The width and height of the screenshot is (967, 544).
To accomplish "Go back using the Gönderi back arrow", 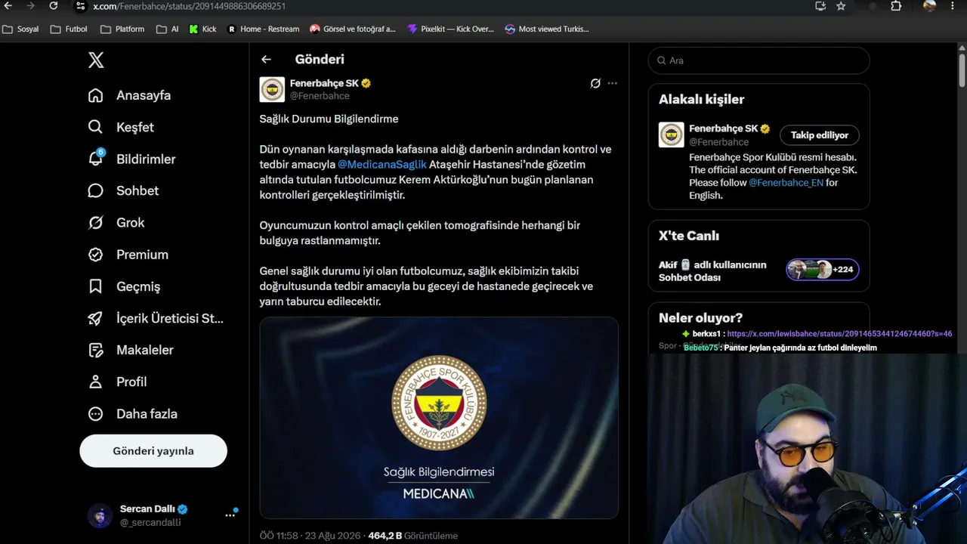I will pyautogui.click(x=266, y=59).
